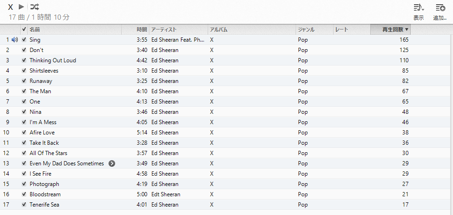This screenshot has width=453, height=215.
Task: Select the song Don't
Action: point(36,50)
